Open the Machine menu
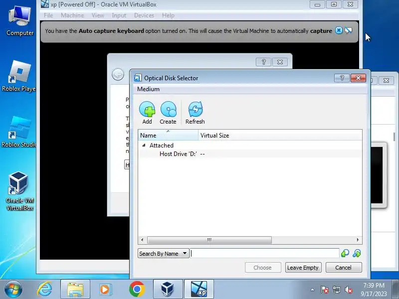Screen dimensions: 399x299 point(72,15)
